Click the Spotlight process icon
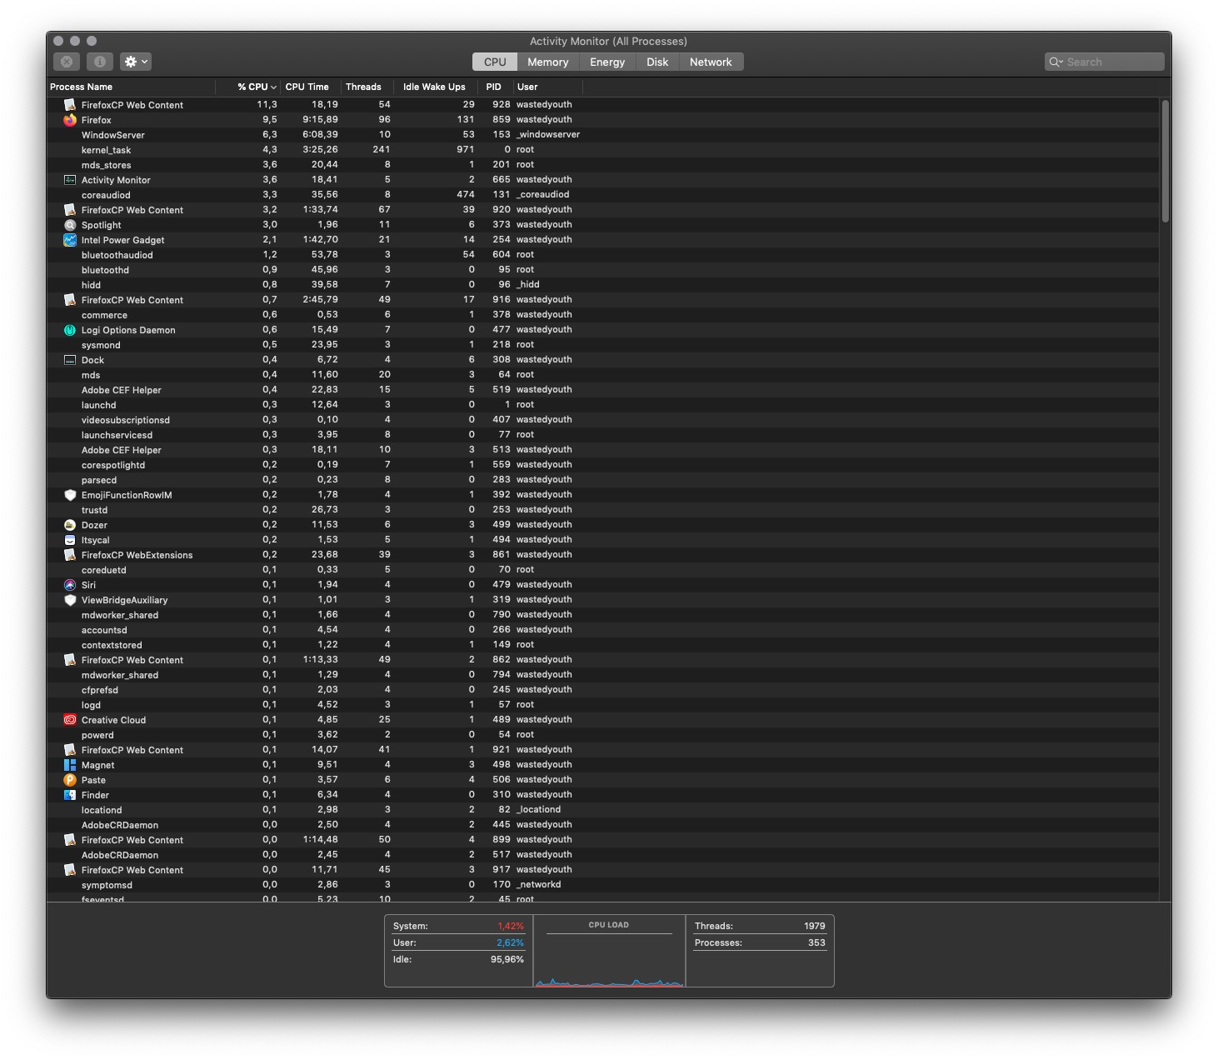Viewport: 1218px width, 1060px height. [70, 225]
